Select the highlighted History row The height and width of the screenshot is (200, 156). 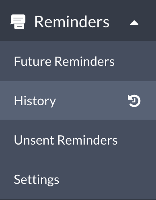coord(78,100)
